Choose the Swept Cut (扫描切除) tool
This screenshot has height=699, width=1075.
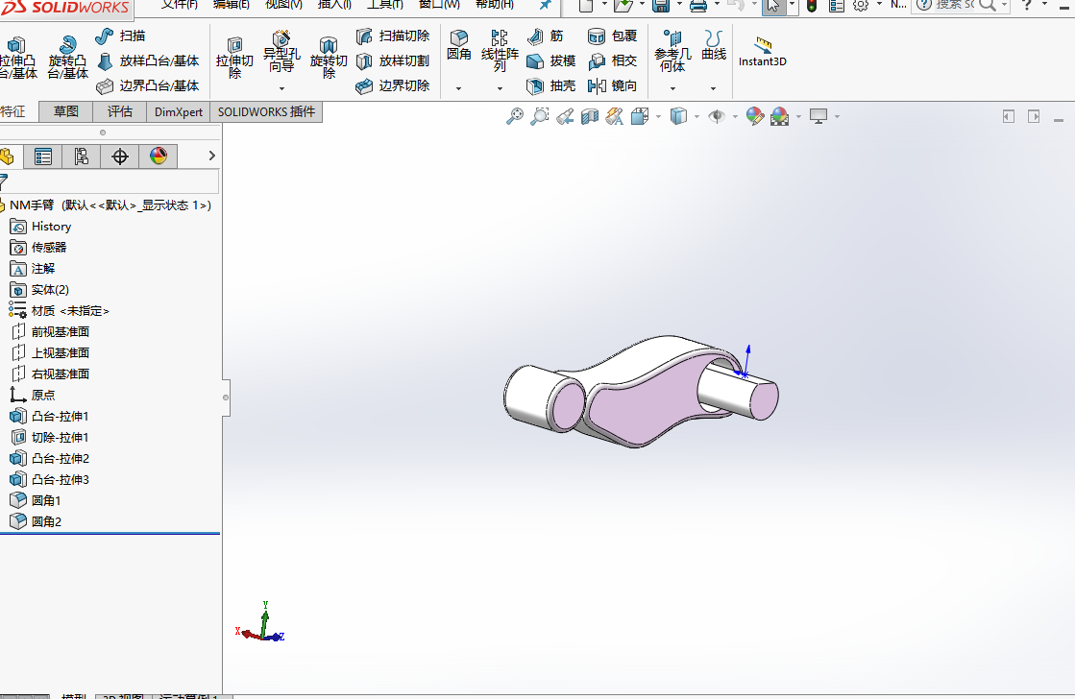(x=393, y=36)
